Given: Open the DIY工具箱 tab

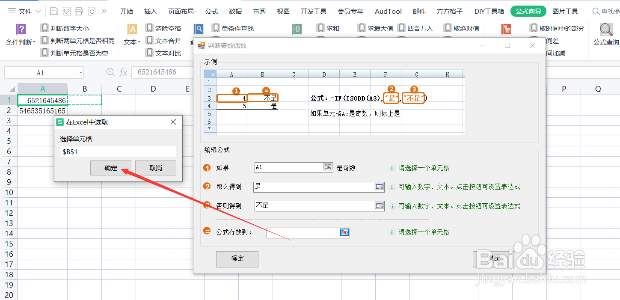Looking at the screenshot, I should [489, 12].
